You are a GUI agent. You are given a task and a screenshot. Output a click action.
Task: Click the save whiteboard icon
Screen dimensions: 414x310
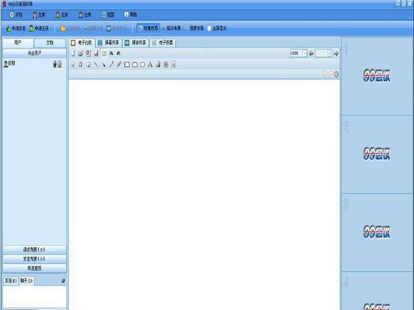(x=96, y=53)
